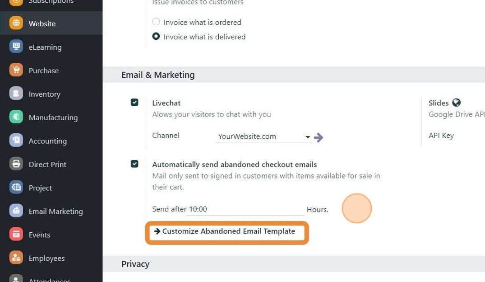
Task: Expand the Livechat Channel dropdown
Action: [308, 137]
